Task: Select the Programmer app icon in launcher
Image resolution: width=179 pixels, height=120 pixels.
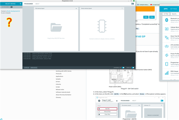Action: click(167, 64)
